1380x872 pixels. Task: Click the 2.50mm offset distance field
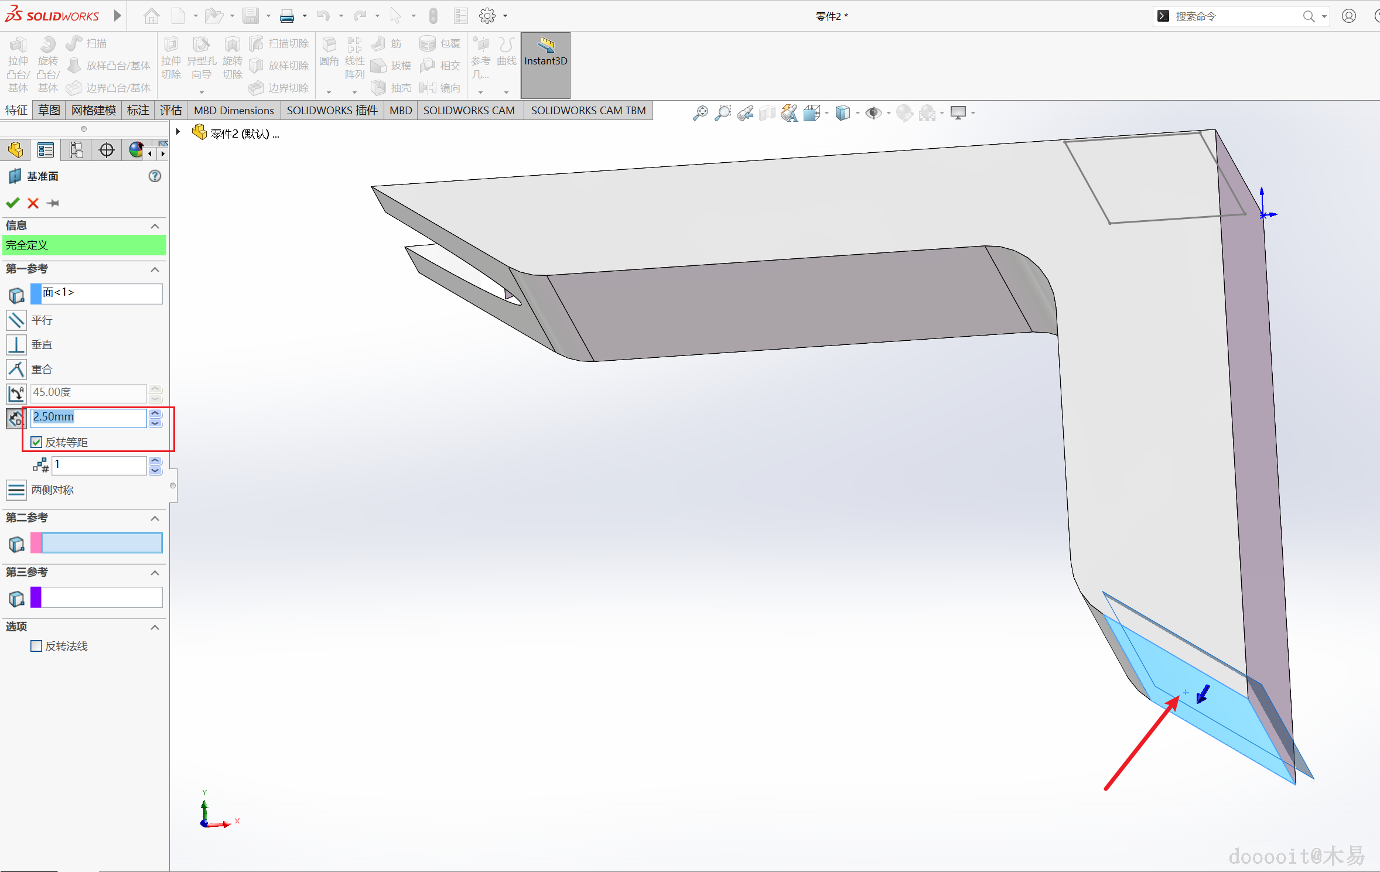click(x=88, y=418)
